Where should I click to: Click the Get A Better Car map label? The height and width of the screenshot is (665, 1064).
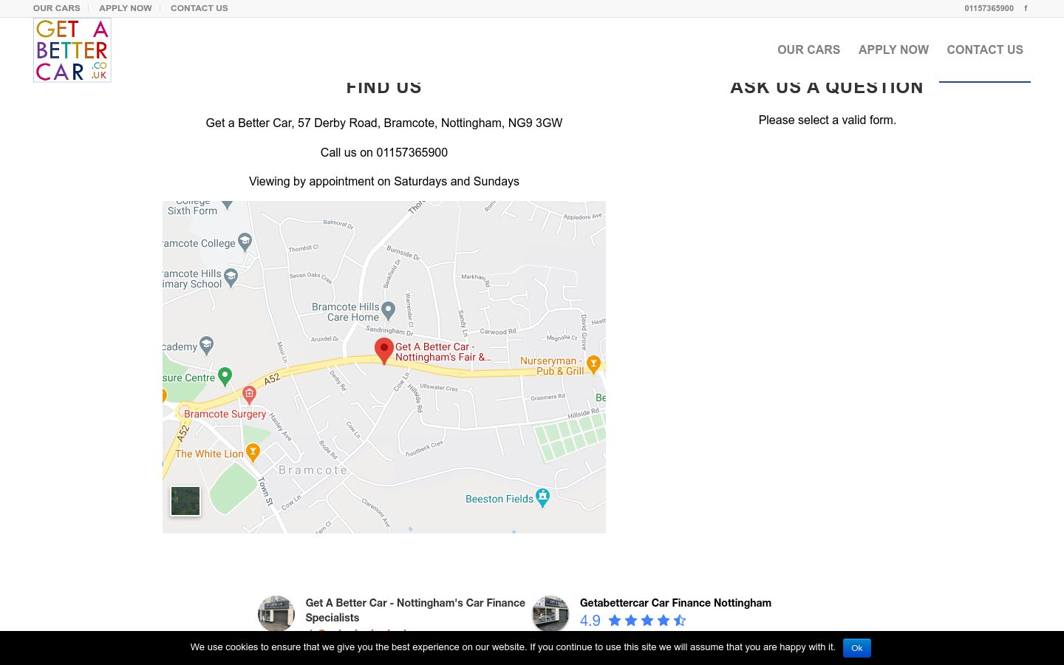pos(443,352)
